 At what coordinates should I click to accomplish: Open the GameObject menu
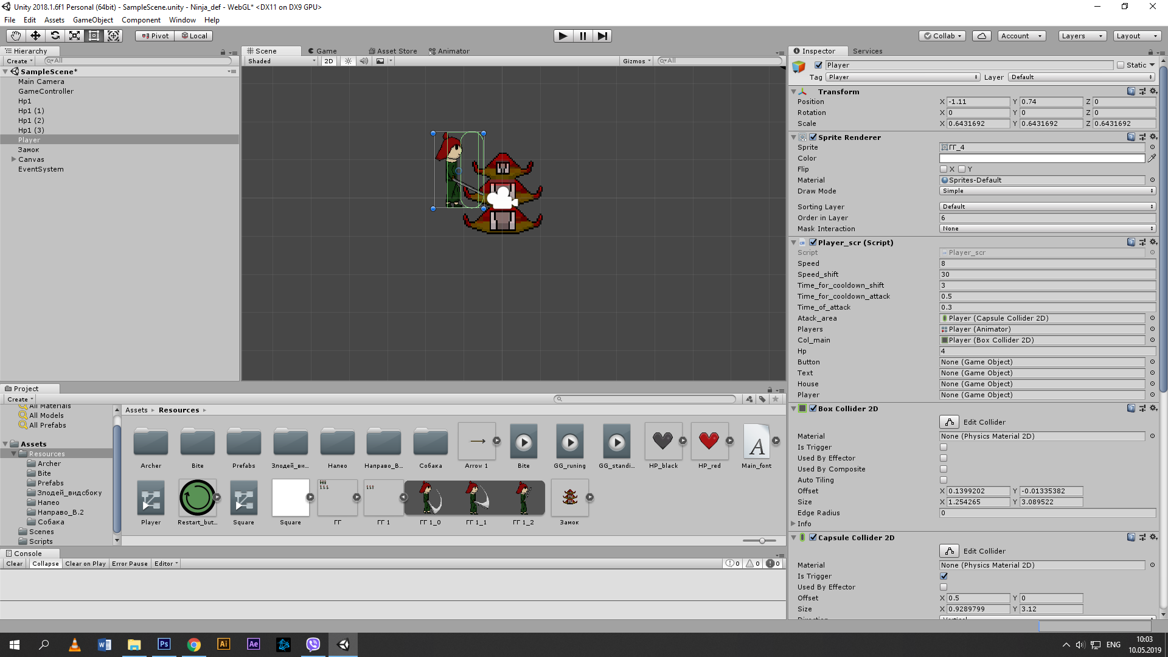(92, 20)
